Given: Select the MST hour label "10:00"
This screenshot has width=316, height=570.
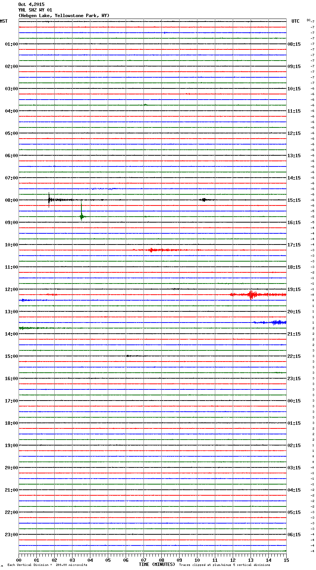Looking at the screenshot, I should (x=12, y=245).
